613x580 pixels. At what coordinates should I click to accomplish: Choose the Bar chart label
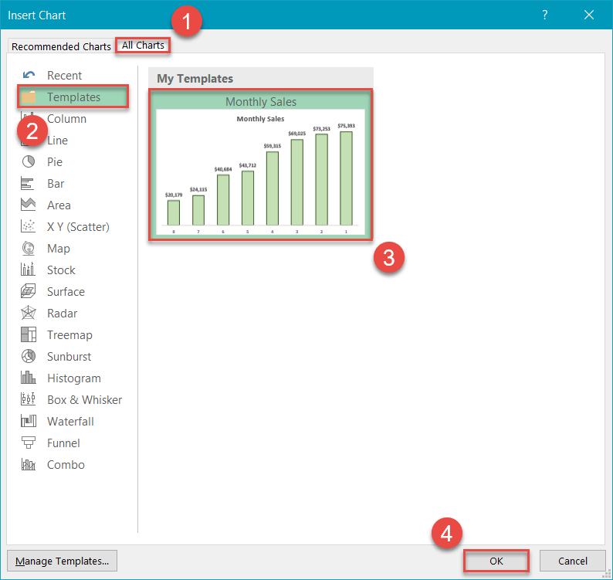[x=56, y=184]
